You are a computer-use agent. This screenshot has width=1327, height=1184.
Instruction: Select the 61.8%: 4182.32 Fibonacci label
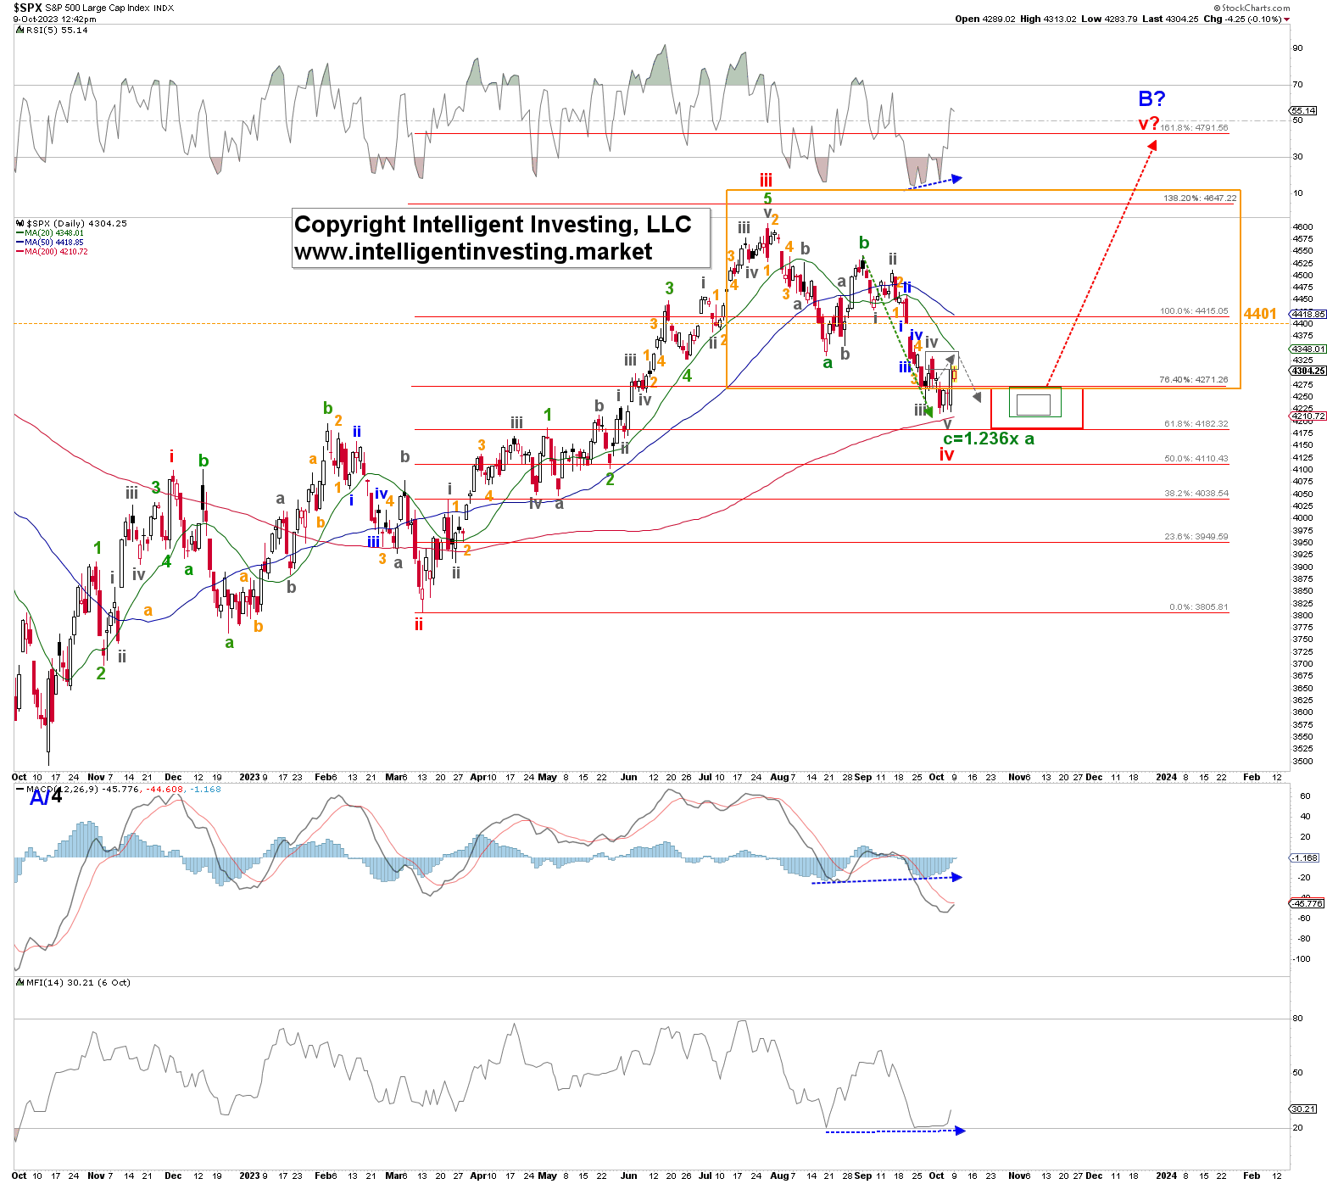(1196, 423)
